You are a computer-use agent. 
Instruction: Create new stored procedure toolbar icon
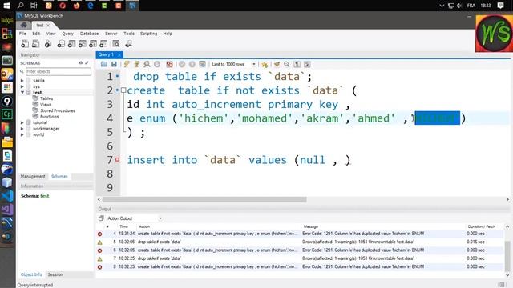pos(93,44)
